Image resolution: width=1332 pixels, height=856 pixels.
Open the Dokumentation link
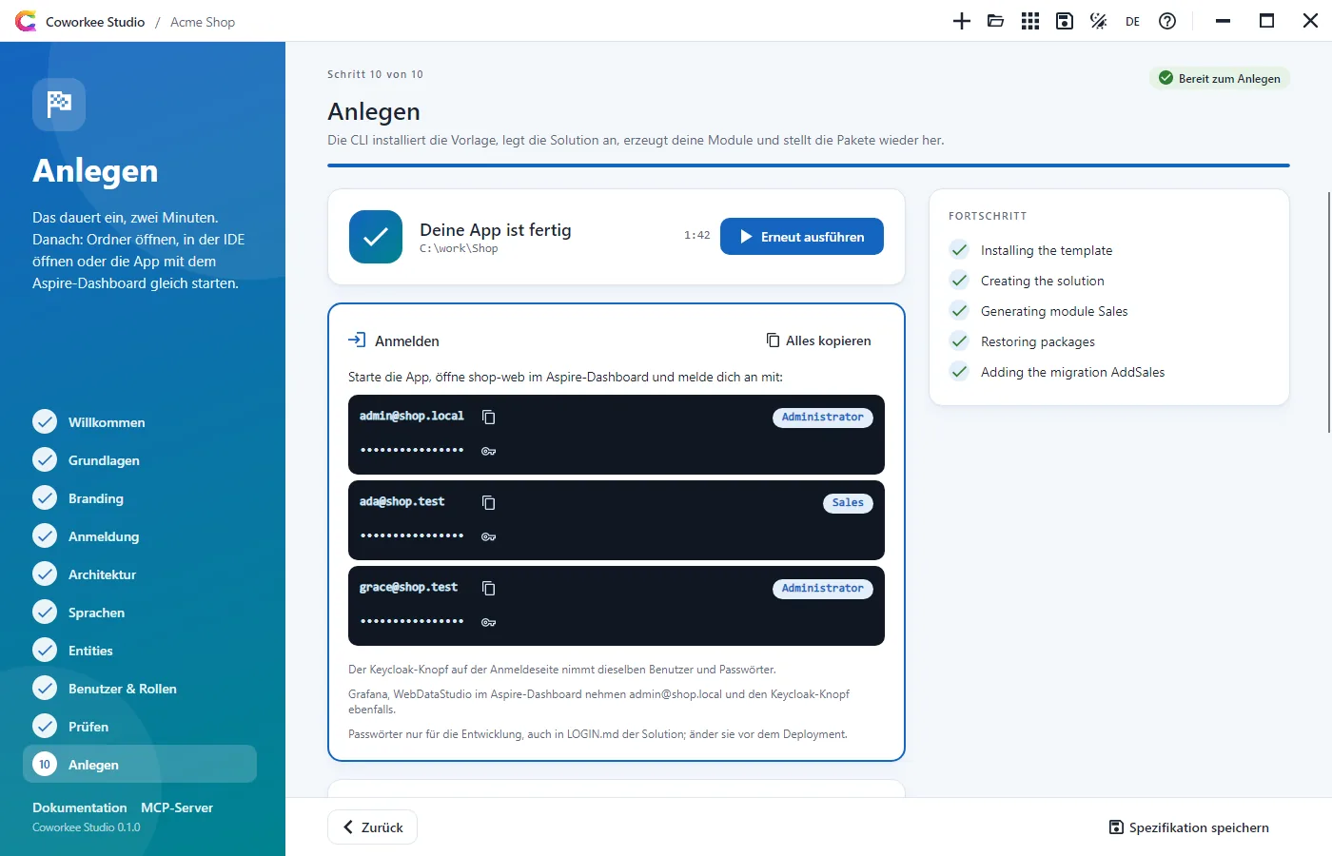(x=80, y=807)
